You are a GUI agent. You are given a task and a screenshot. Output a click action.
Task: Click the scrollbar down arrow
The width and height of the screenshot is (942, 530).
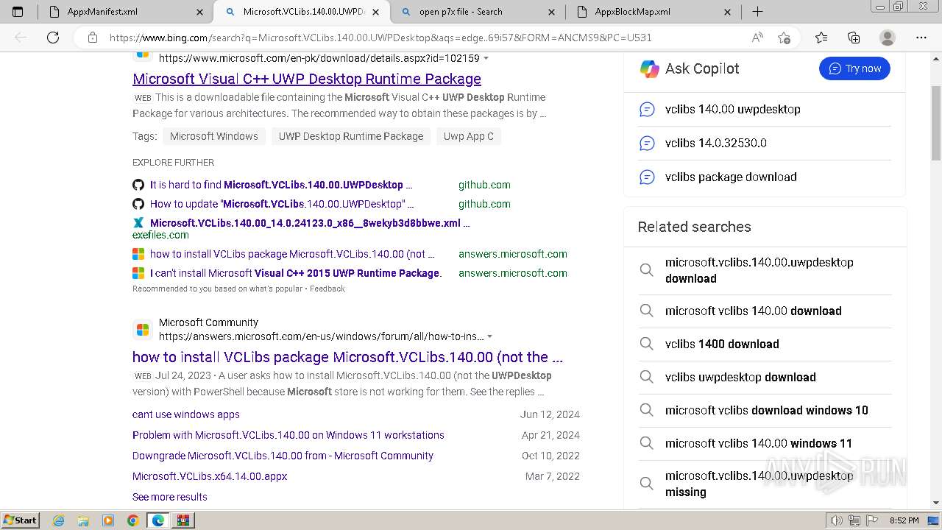[936, 503]
